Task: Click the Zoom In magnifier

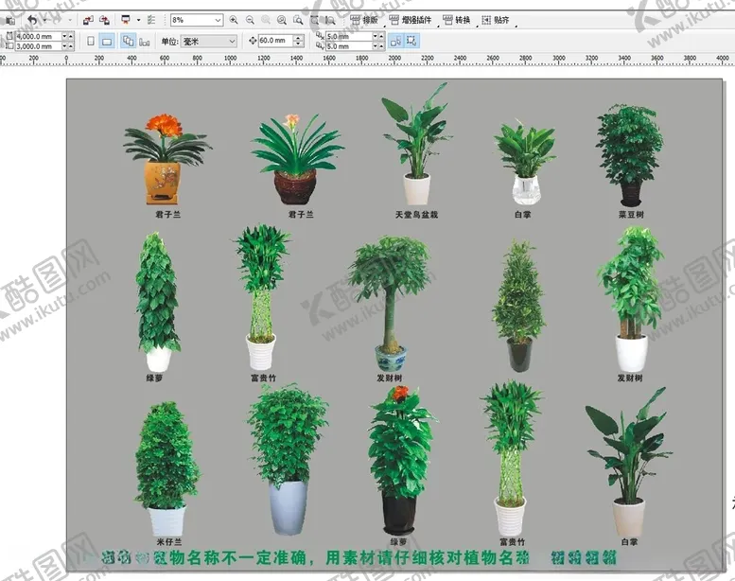Action: (x=234, y=20)
